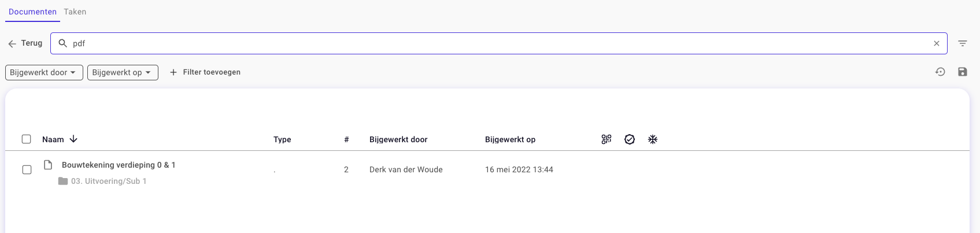
Task: Click the sort arrow next to Naam
Action: pyautogui.click(x=73, y=139)
